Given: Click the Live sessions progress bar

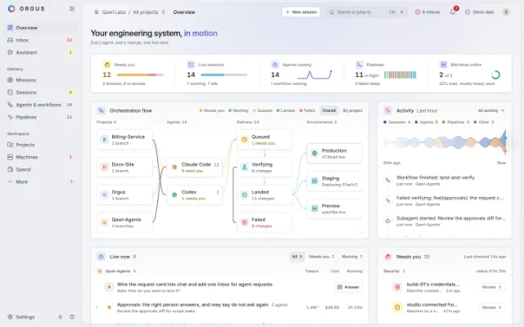Looking at the screenshot, I should 224,74.
